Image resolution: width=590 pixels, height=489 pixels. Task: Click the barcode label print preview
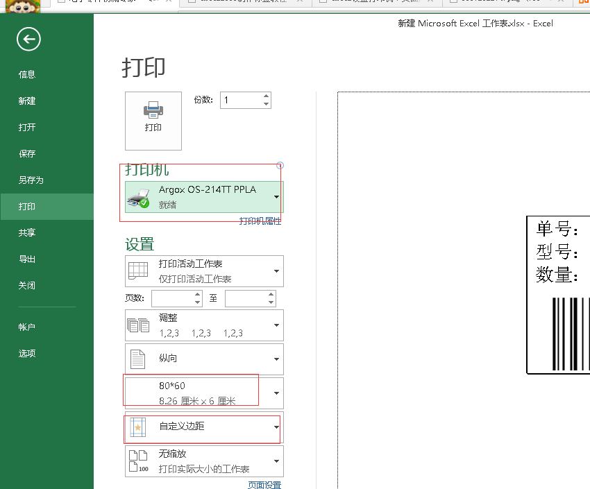pyautogui.click(x=559, y=295)
